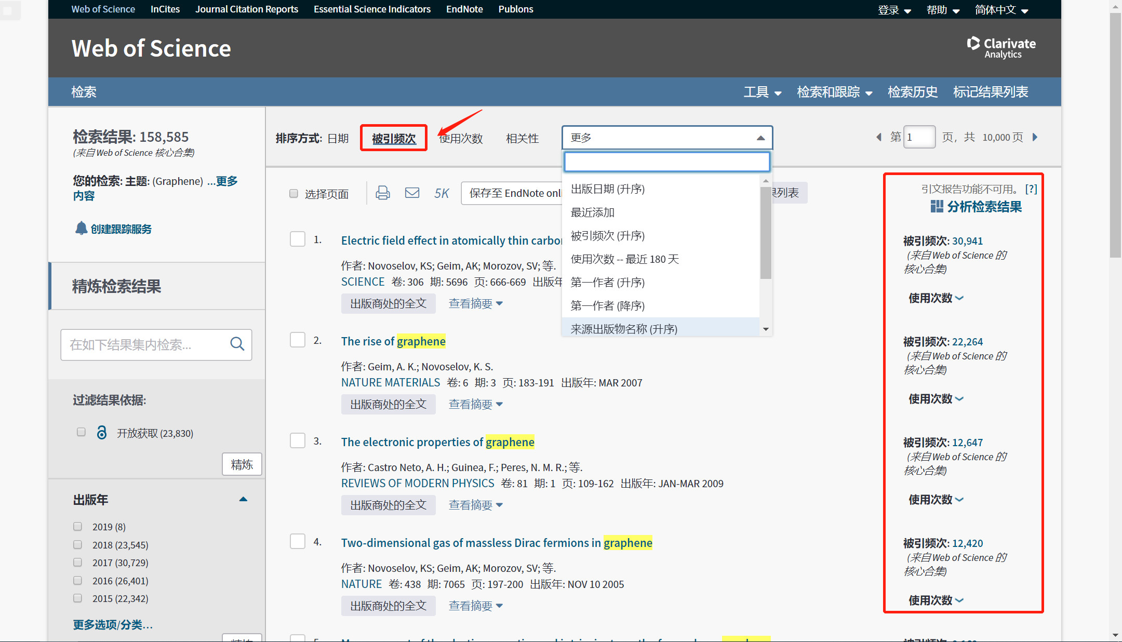Click the sort dropdown list scrollbar thumb

click(x=765, y=234)
